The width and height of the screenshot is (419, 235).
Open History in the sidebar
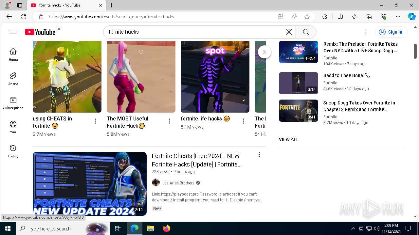point(13,151)
